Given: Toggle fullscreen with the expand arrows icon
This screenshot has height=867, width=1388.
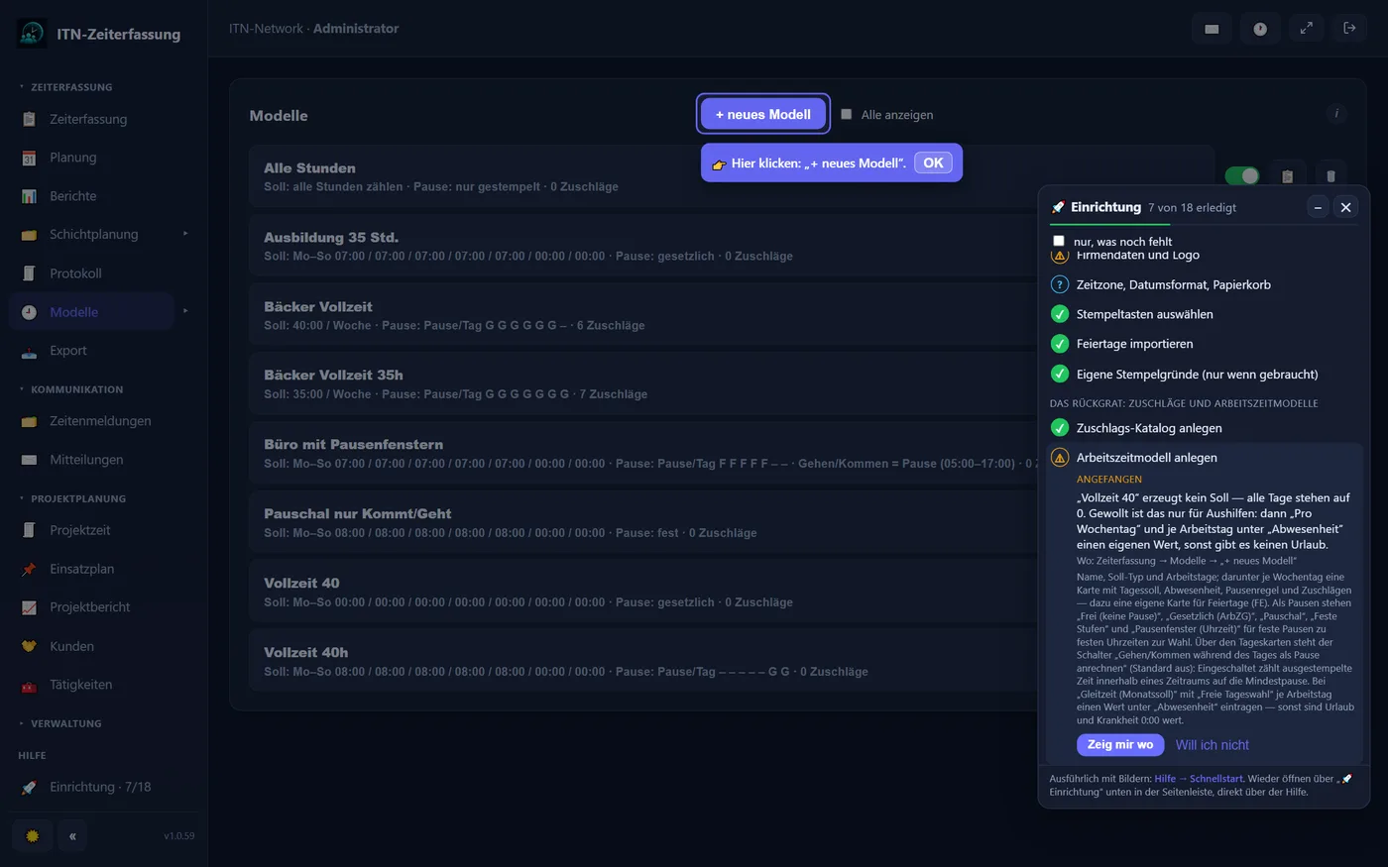Looking at the screenshot, I should click(1307, 29).
